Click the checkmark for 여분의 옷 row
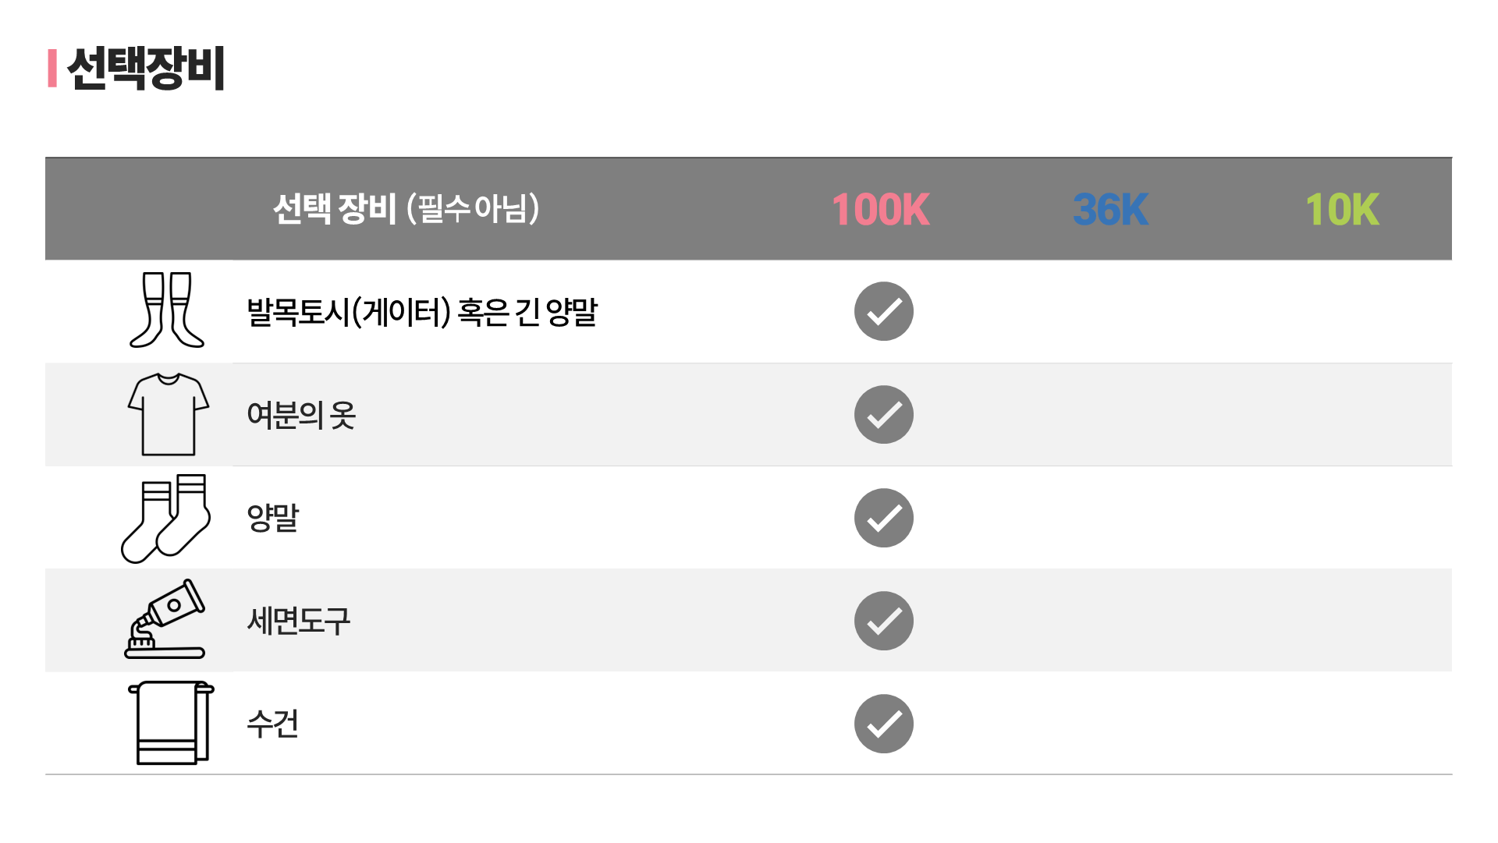 pyautogui.click(x=883, y=415)
